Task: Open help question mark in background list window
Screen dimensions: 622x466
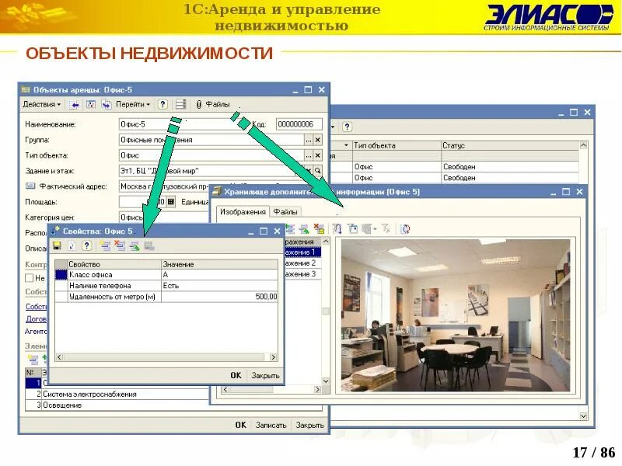Action: pyautogui.click(x=347, y=127)
